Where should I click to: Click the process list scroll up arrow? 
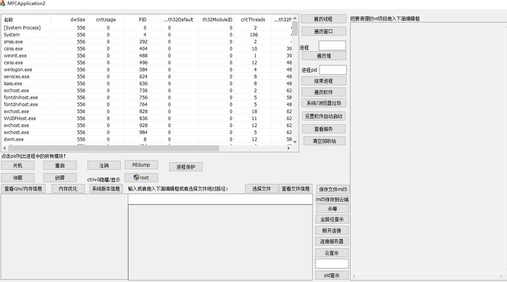coord(295,18)
